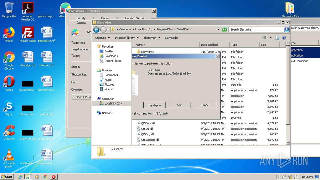Open Firefox desktop shortcut
Viewport: 320px width, 180px height.
[x=9, y=34]
